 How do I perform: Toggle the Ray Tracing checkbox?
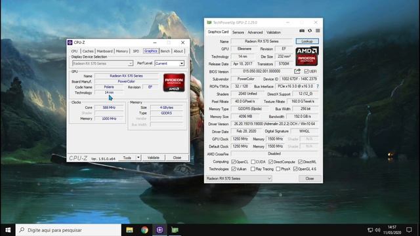[253, 169]
